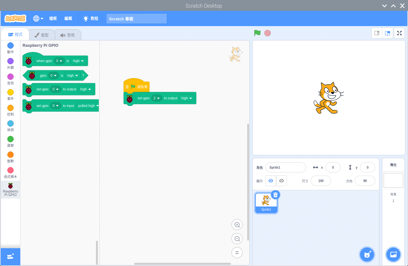Zoom in the code workspace
Viewport: 408px width, 266px height.
tap(237, 225)
